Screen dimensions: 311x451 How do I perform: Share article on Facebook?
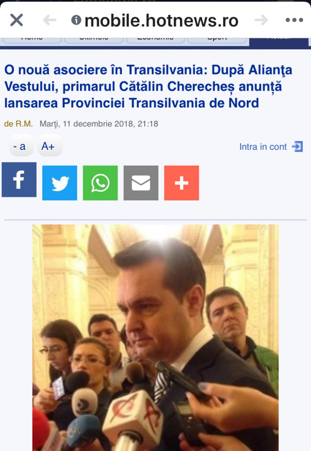(19, 180)
